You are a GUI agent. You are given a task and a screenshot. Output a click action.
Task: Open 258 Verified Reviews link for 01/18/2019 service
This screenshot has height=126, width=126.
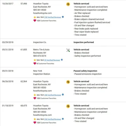tap(52, 119)
